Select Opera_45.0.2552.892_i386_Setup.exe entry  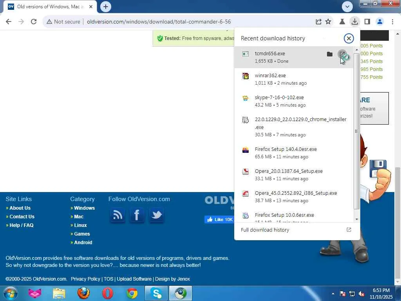point(294,197)
